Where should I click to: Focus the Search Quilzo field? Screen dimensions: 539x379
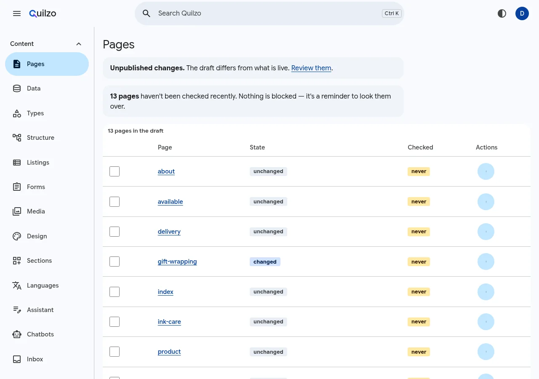click(x=269, y=13)
